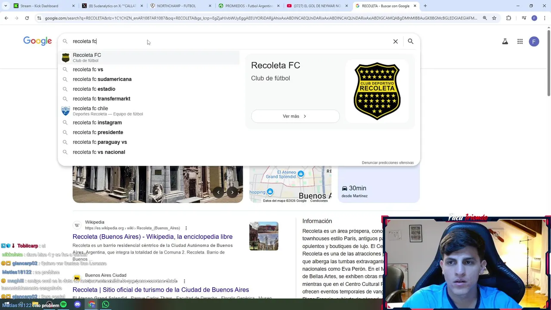Open Discord from the taskbar
The height and width of the screenshot is (310, 551).
pyautogui.click(x=77, y=304)
